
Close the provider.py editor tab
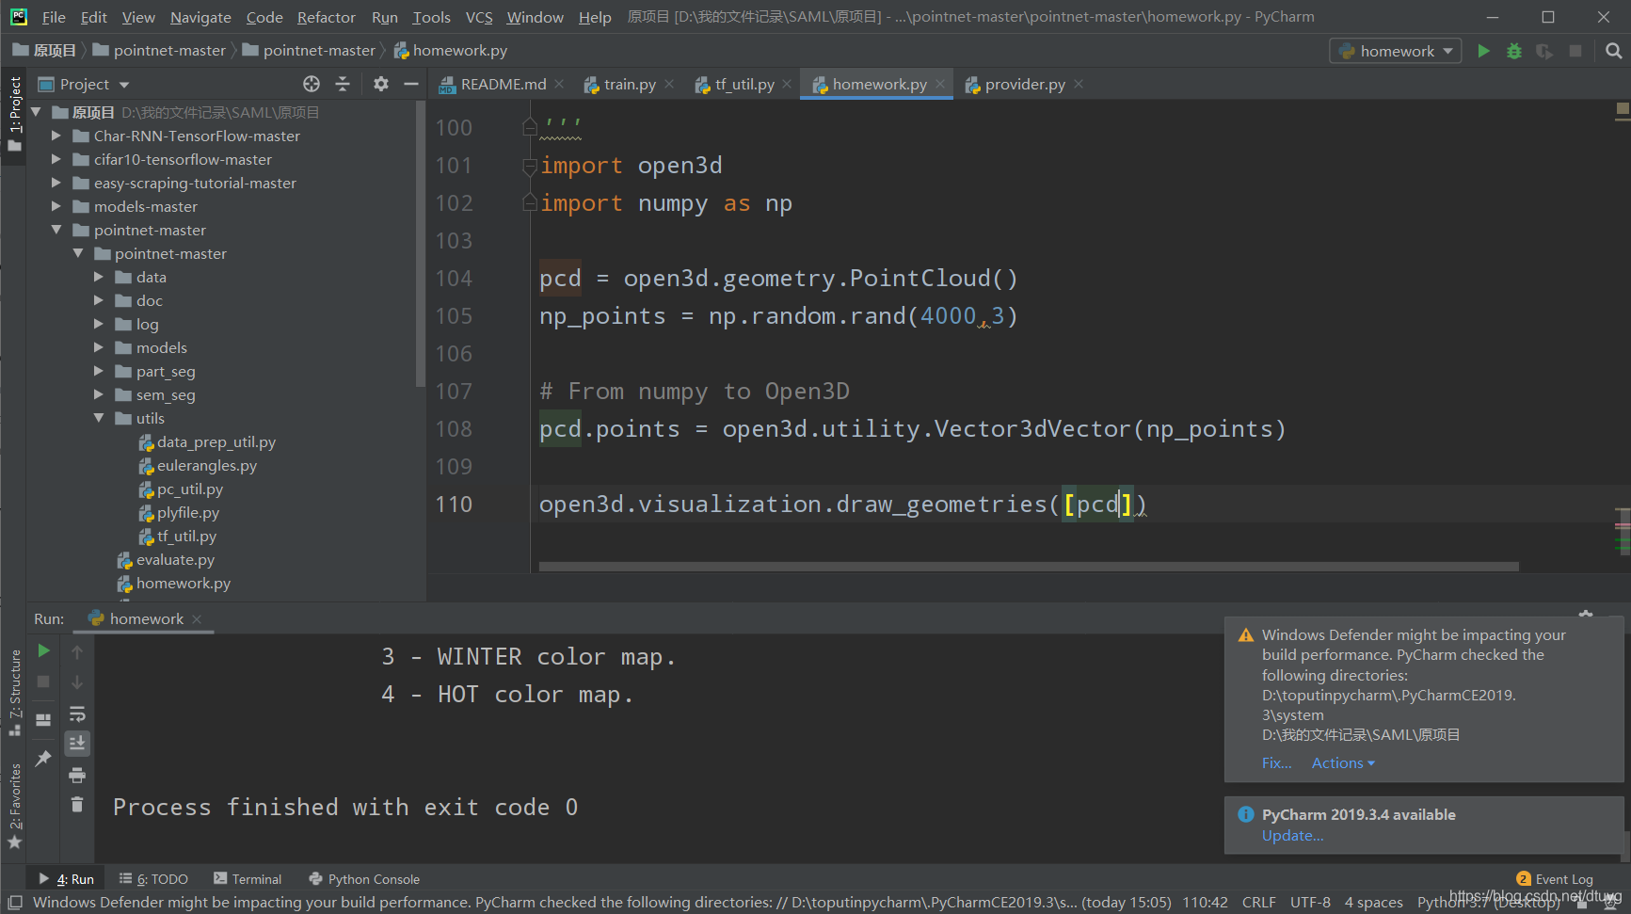point(1079,84)
